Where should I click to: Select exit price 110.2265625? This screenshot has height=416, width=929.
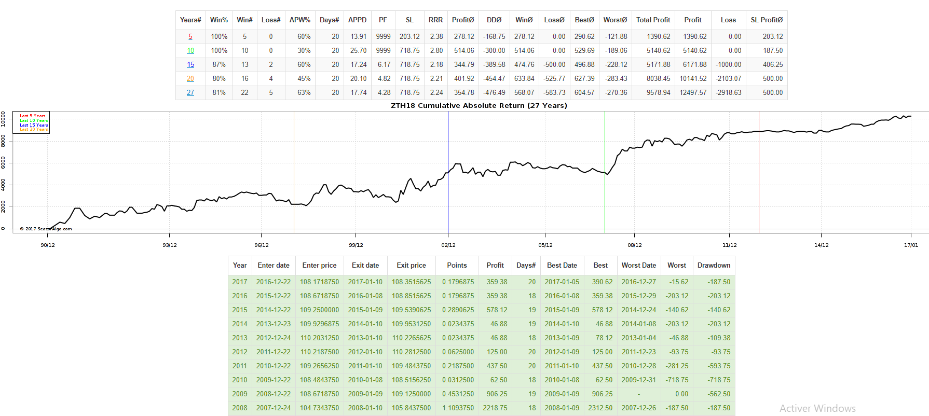(x=411, y=338)
